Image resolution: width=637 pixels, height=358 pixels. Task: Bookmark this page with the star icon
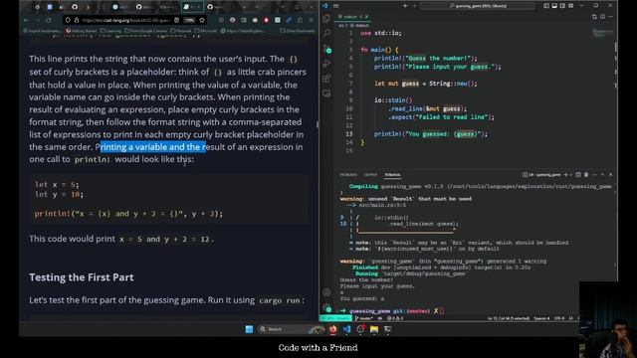coord(202,20)
